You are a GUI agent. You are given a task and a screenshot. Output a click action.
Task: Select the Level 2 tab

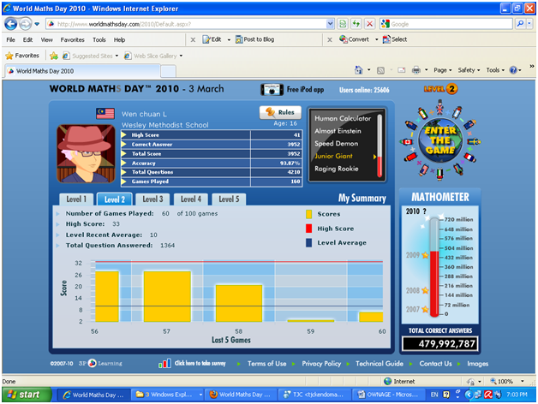click(114, 199)
